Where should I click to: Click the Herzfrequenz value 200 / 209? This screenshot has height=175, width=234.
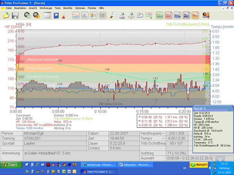point(177,133)
